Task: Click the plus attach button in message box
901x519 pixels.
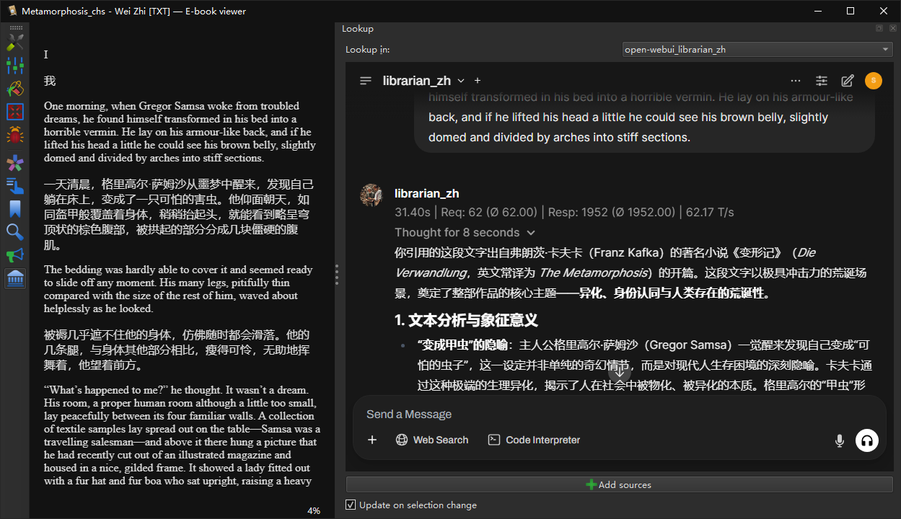Action: [372, 440]
